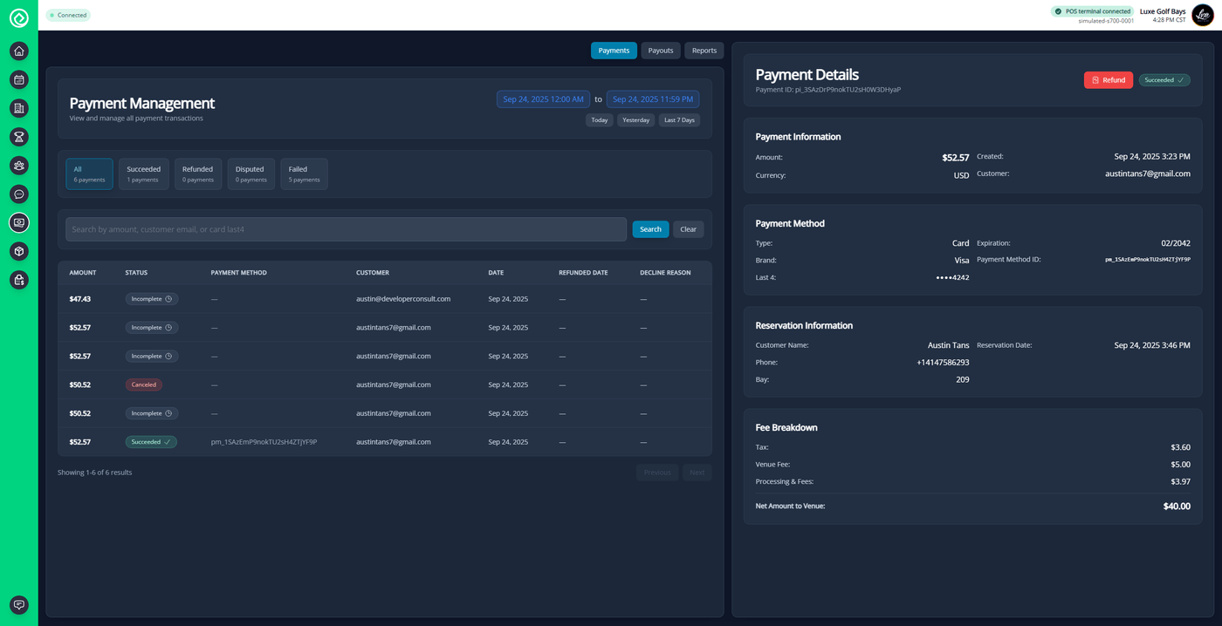Switch to the Payouts tab
1222x626 pixels.
point(660,51)
